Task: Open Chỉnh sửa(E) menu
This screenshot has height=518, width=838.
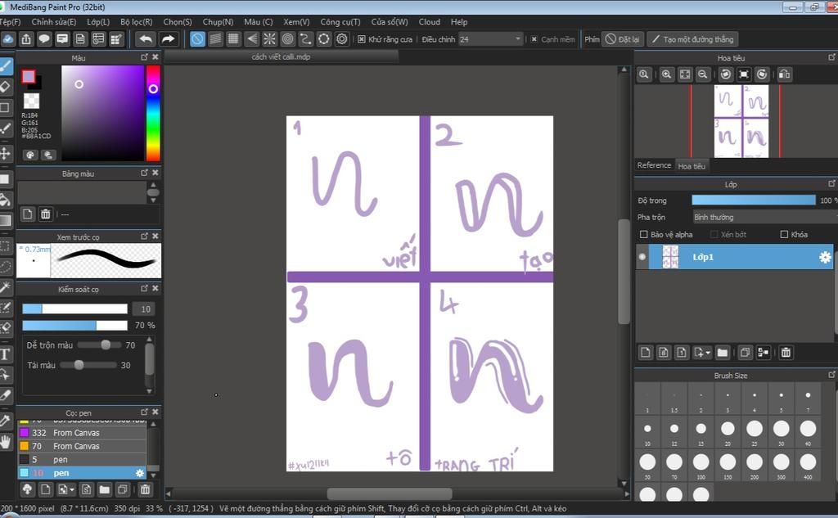Action: click(53, 22)
